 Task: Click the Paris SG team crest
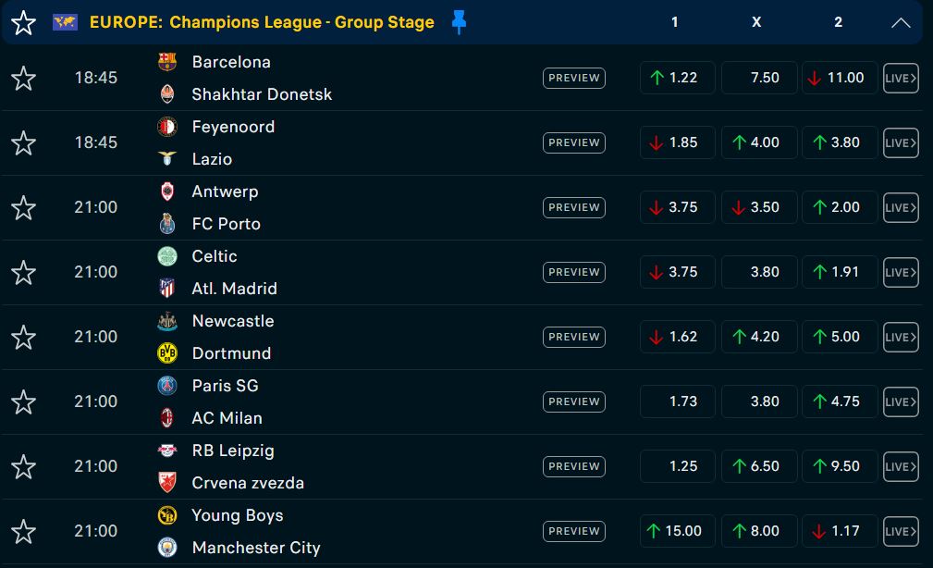coord(167,386)
